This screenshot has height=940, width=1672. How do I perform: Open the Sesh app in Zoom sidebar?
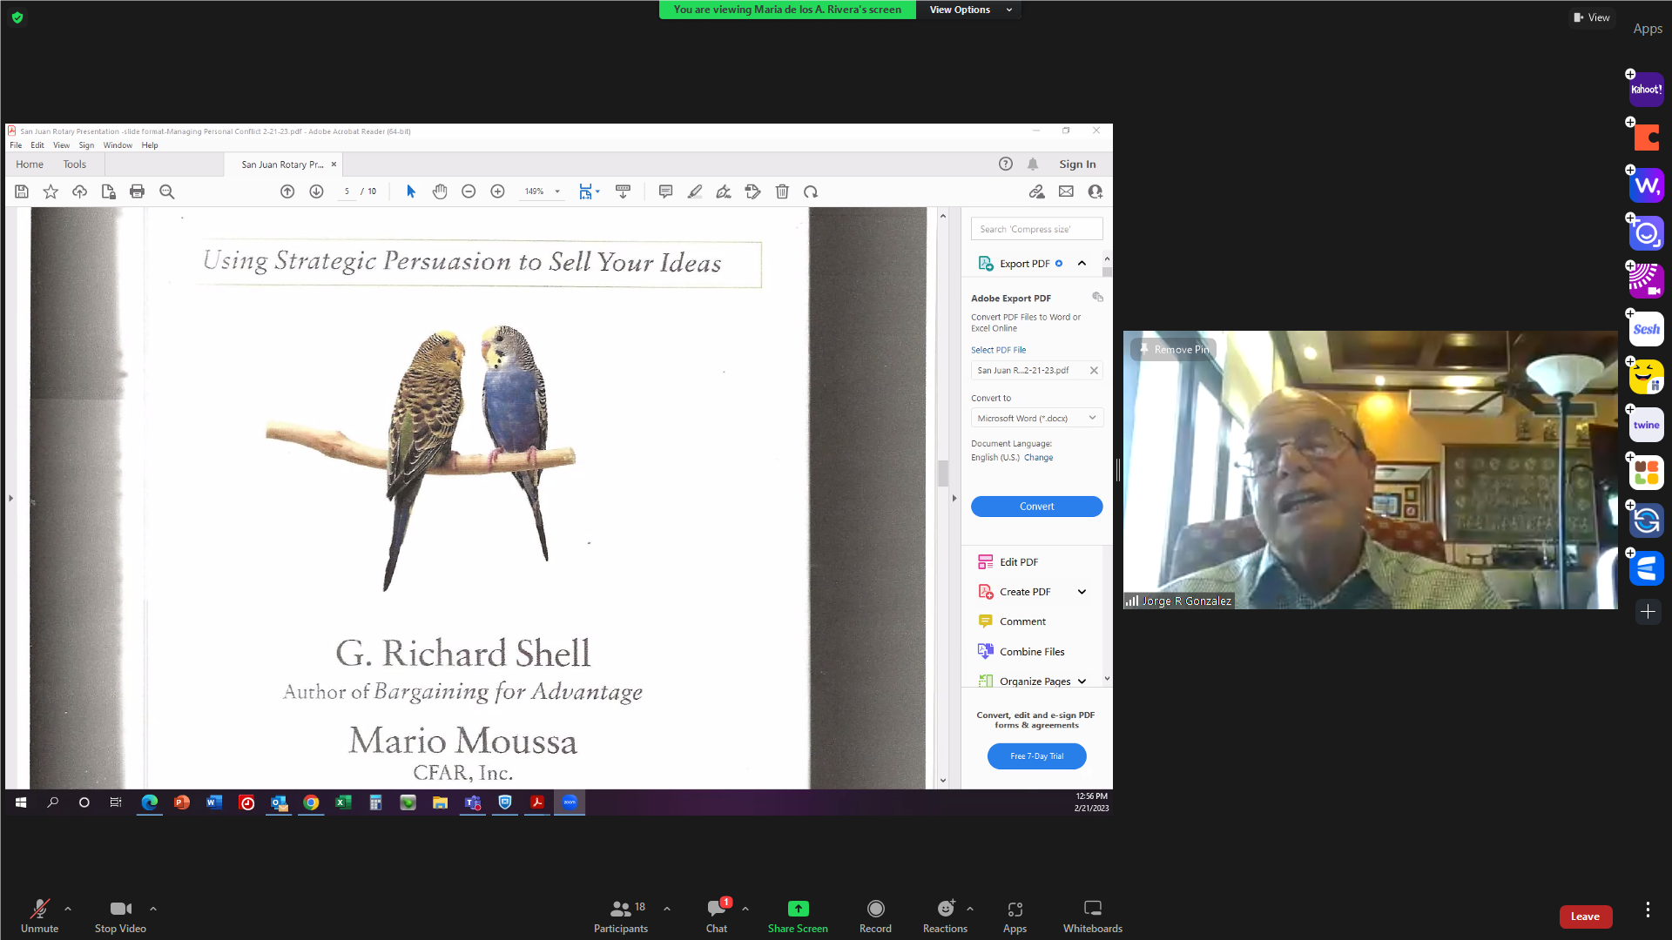coord(1646,329)
